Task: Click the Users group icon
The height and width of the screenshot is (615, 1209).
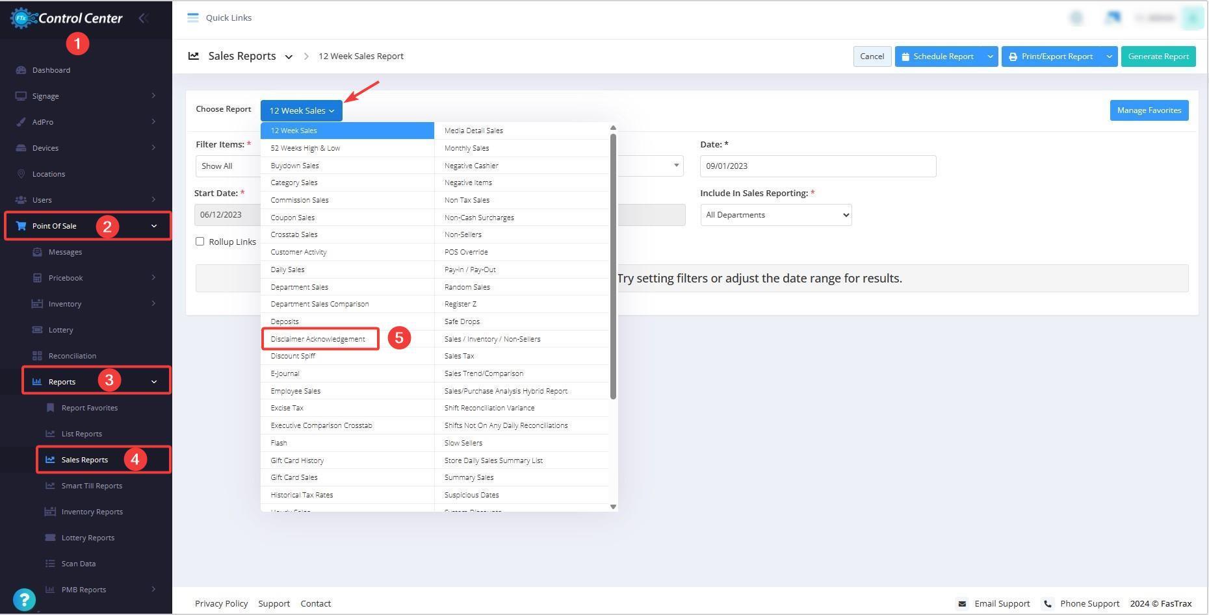Action: (21, 200)
